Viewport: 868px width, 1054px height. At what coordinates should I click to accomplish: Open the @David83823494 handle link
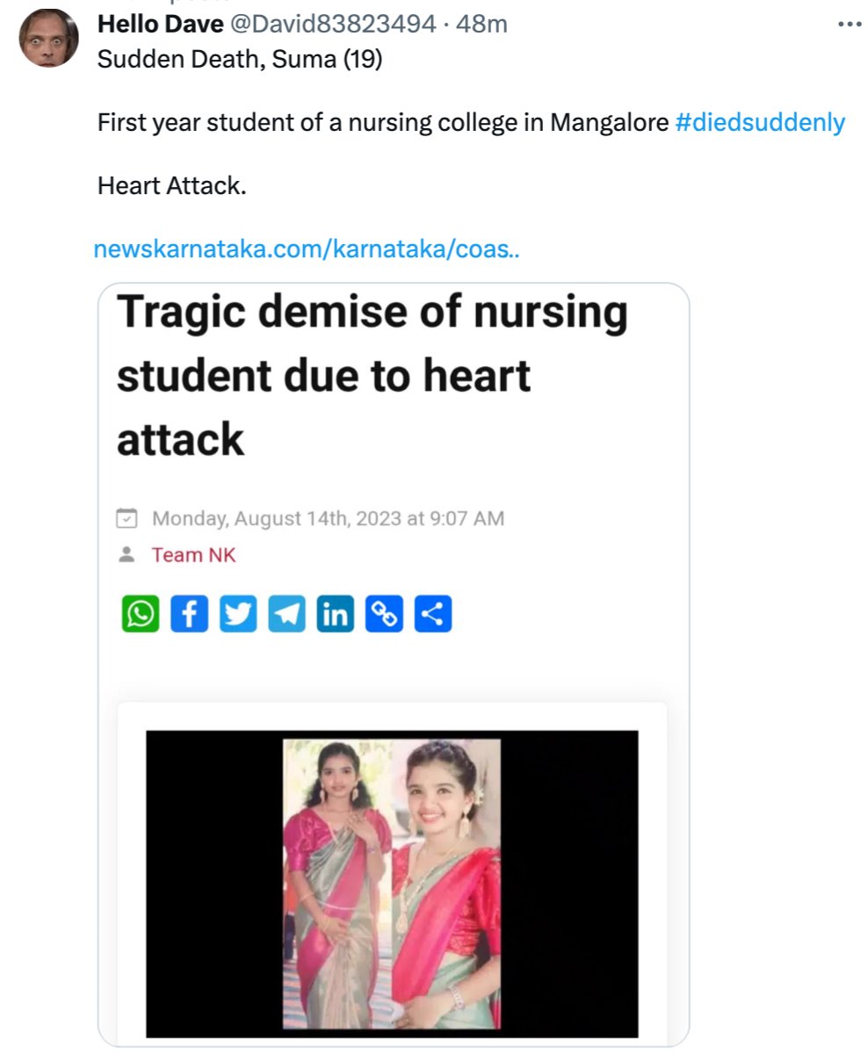332,25
